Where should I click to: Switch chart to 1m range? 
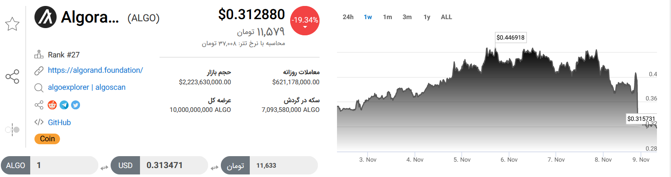click(x=387, y=17)
